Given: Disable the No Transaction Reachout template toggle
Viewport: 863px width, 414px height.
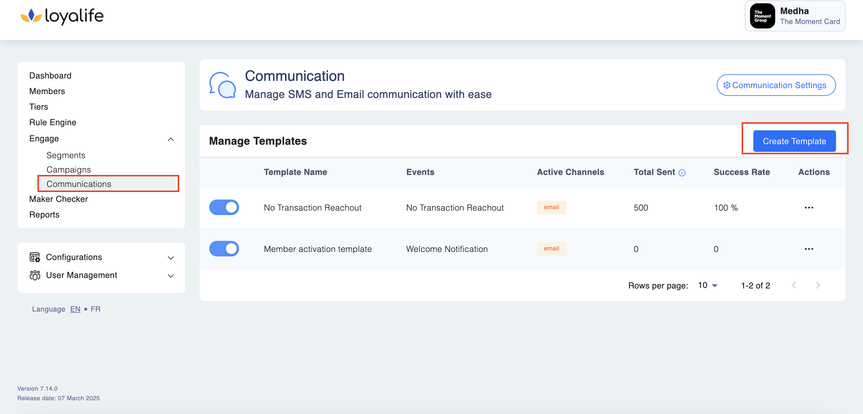Looking at the screenshot, I should pyautogui.click(x=224, y=207).
